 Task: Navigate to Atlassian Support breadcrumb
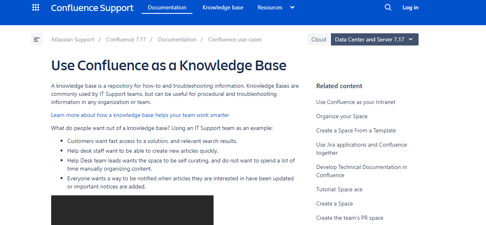point(73,40)
